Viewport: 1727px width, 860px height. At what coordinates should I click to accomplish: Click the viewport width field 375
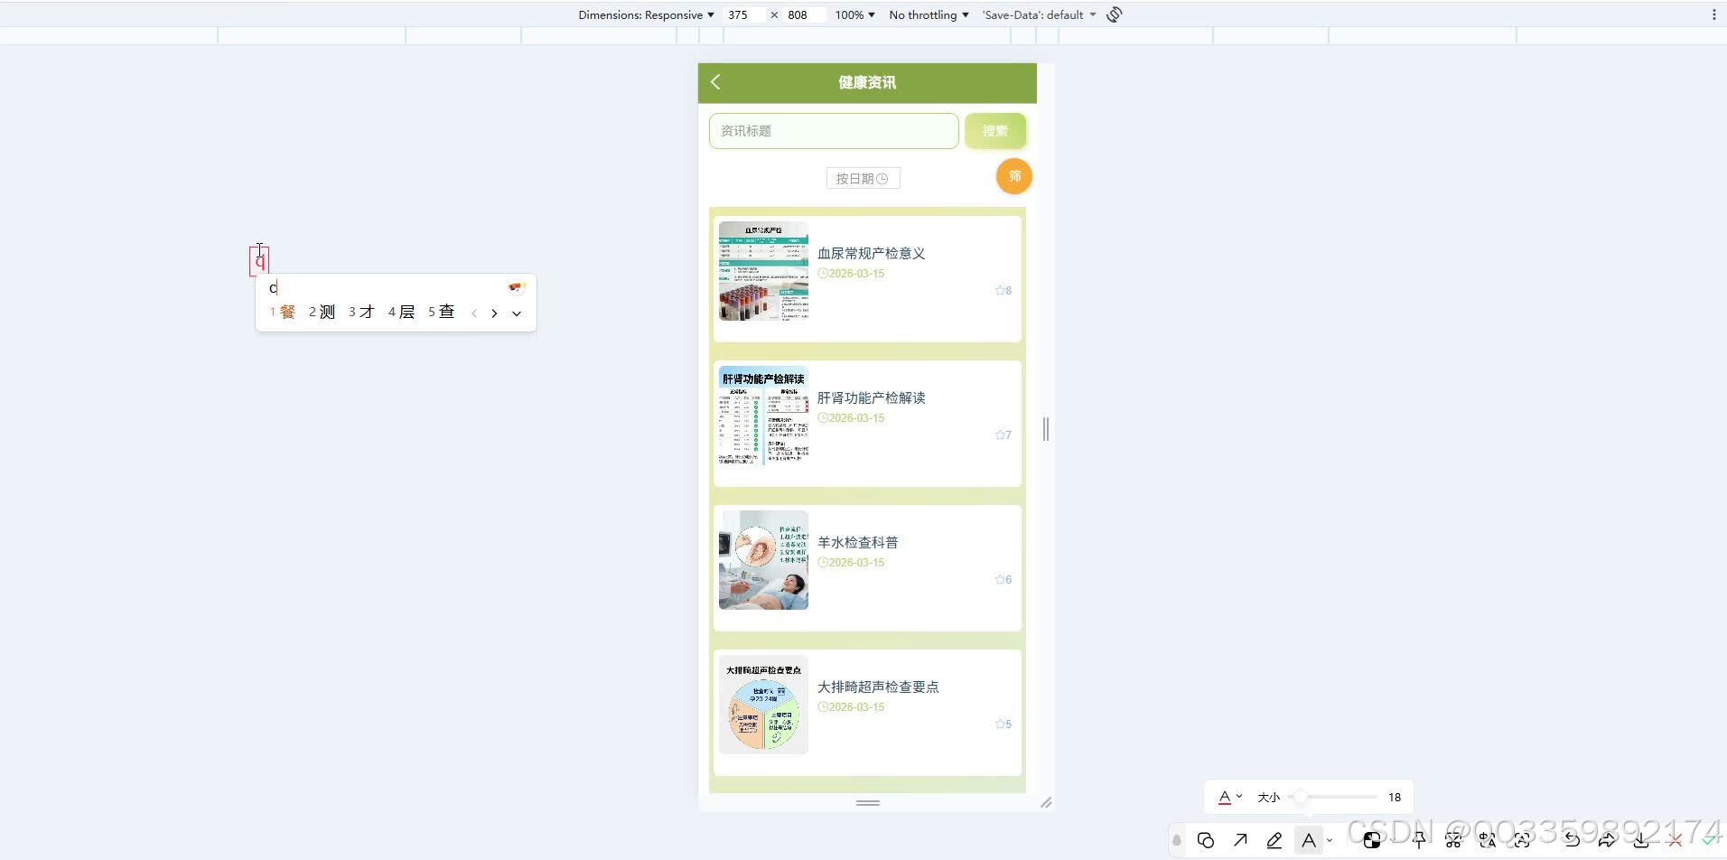(744, 14)
